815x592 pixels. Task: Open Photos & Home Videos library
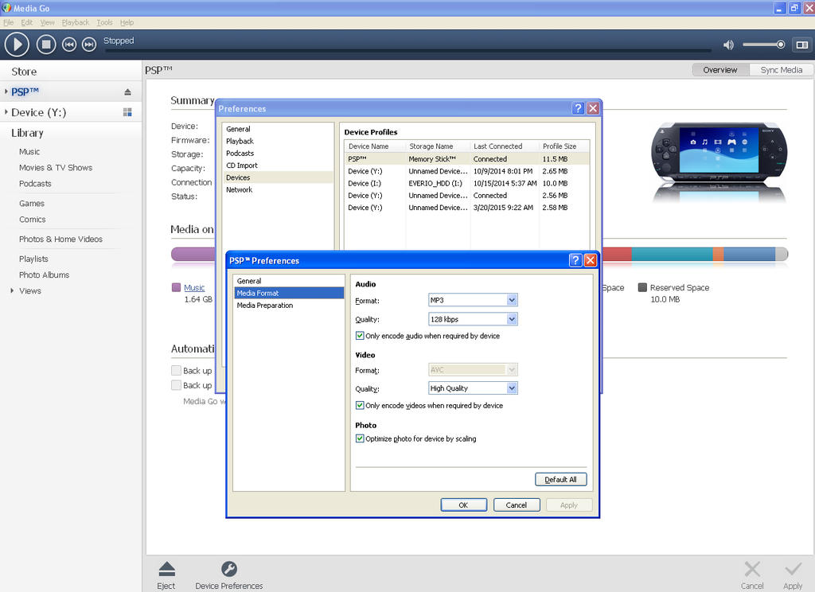click(x=60, y=239)
